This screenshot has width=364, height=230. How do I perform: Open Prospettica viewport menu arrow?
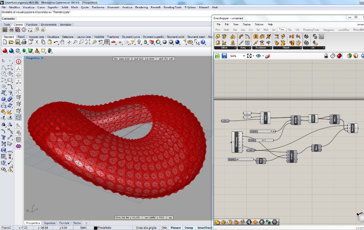coord(42,58)
